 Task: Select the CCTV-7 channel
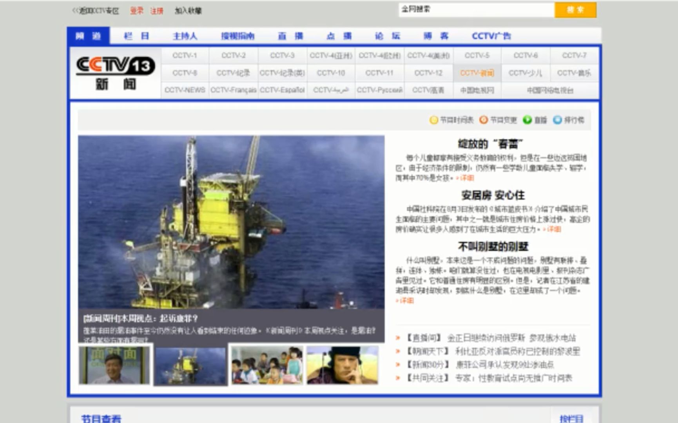click(x=574, y=56)
